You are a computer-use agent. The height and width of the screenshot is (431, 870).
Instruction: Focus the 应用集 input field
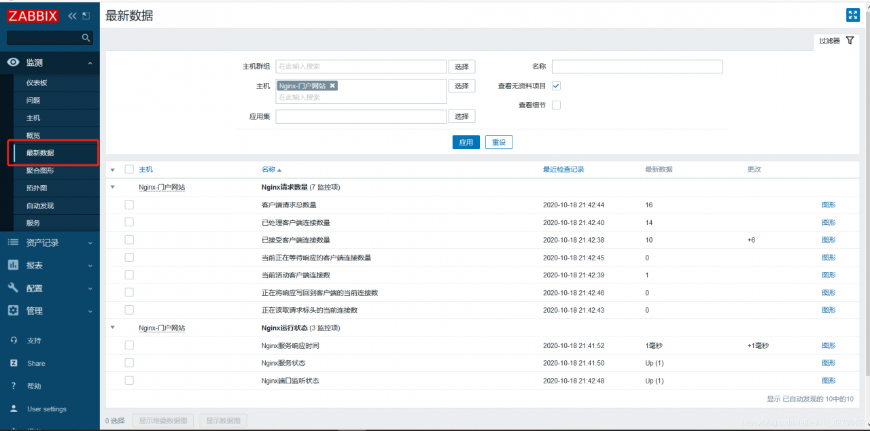tap(361, 116)
